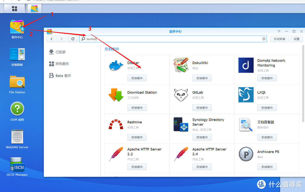The image size is (305, 192).
Task: Refresh the package list
Action: pos(73,39)
